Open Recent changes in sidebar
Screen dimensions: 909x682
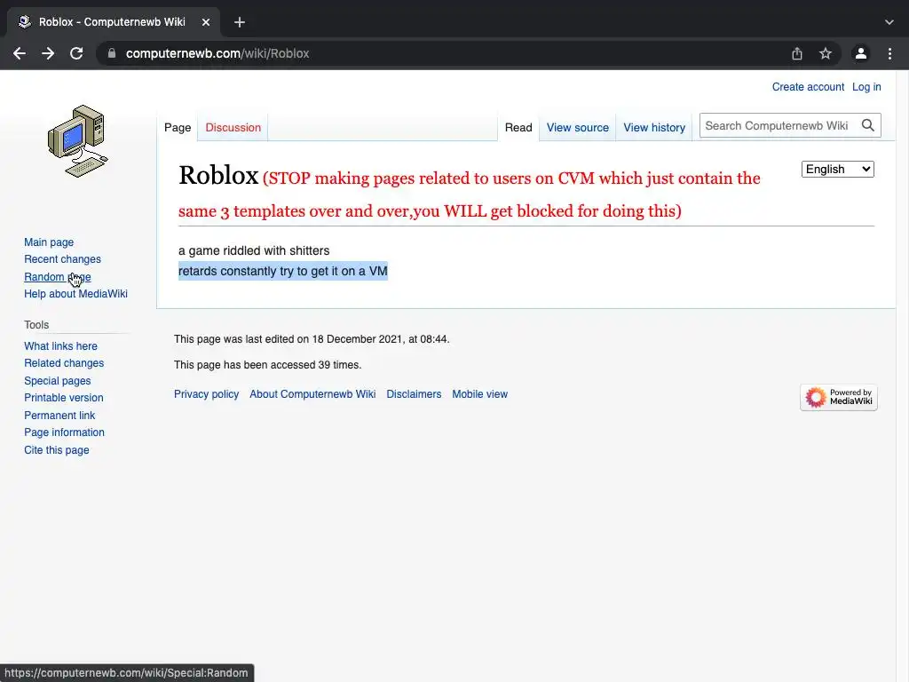[x=63, y=259]
